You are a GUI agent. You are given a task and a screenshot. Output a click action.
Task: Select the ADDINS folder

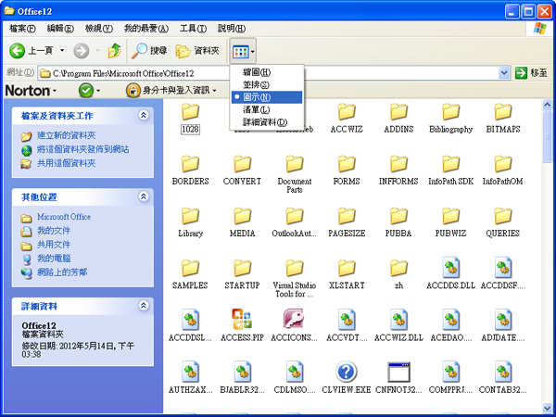(398, 119)
